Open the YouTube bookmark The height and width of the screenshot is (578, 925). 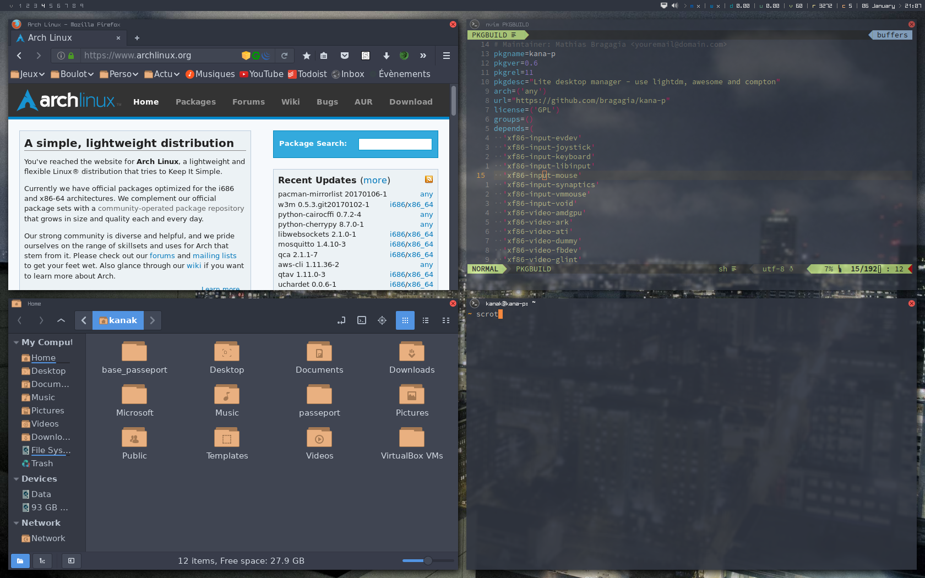point(262,74)
